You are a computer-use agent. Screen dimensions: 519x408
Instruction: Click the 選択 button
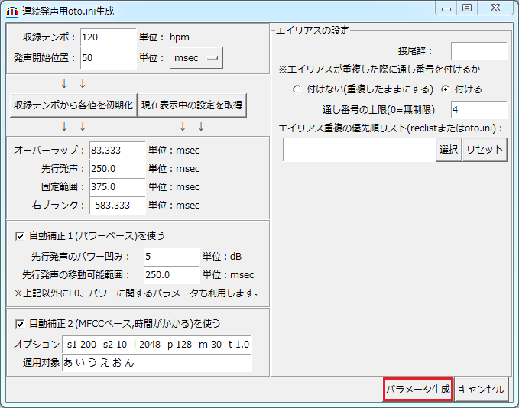point(449,150)
